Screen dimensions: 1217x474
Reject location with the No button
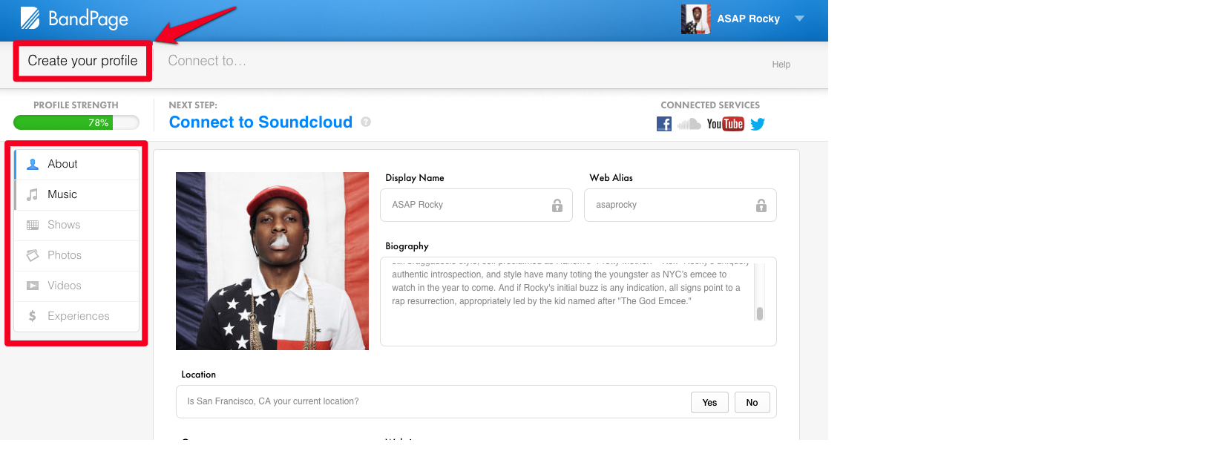(752, 403)
